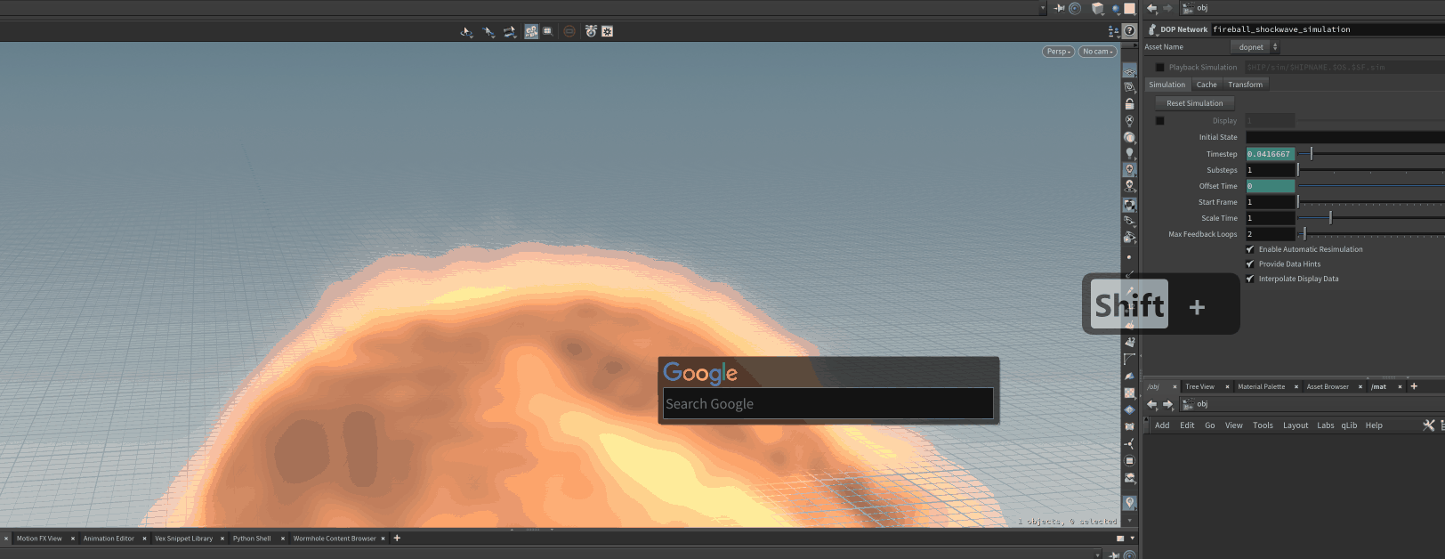Click the forward arrow in parameter pane

tap(1167, 8)
